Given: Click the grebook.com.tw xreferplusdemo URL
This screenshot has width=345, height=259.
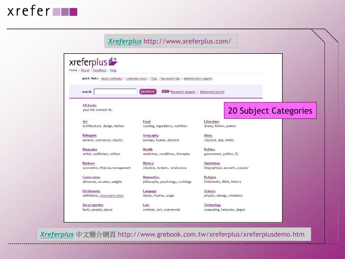Looking at the screenshot, I should pyautogui.click(x=211, y=234).
